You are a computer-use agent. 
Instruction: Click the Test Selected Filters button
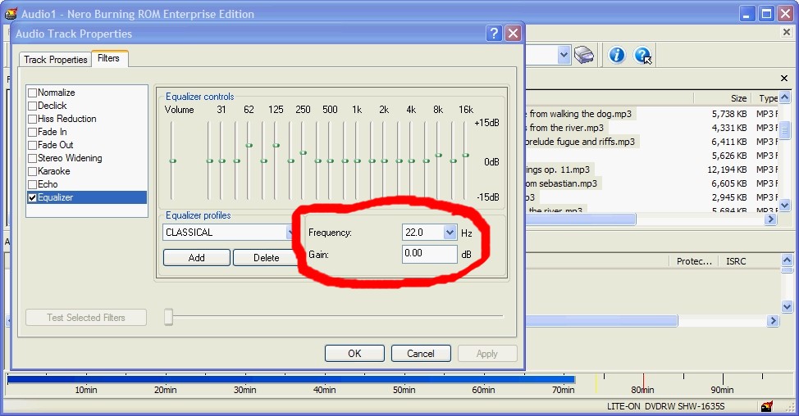coord(86,318)
